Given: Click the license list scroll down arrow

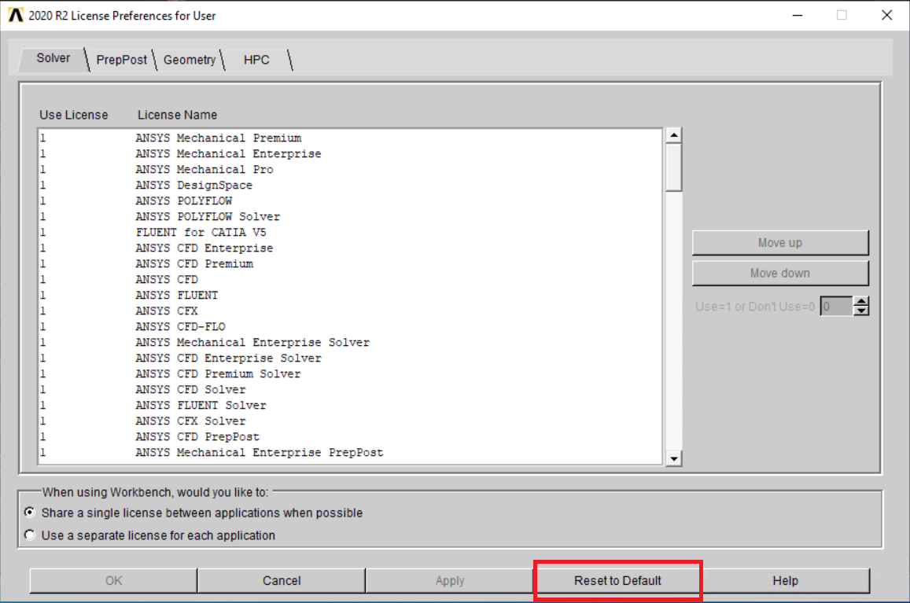Looking at the screenshot, I should click(x=673, y=458).
